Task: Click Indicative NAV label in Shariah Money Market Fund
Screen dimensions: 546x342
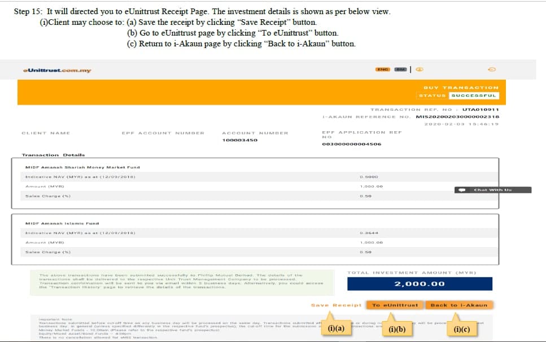Action: click(80, 177)
